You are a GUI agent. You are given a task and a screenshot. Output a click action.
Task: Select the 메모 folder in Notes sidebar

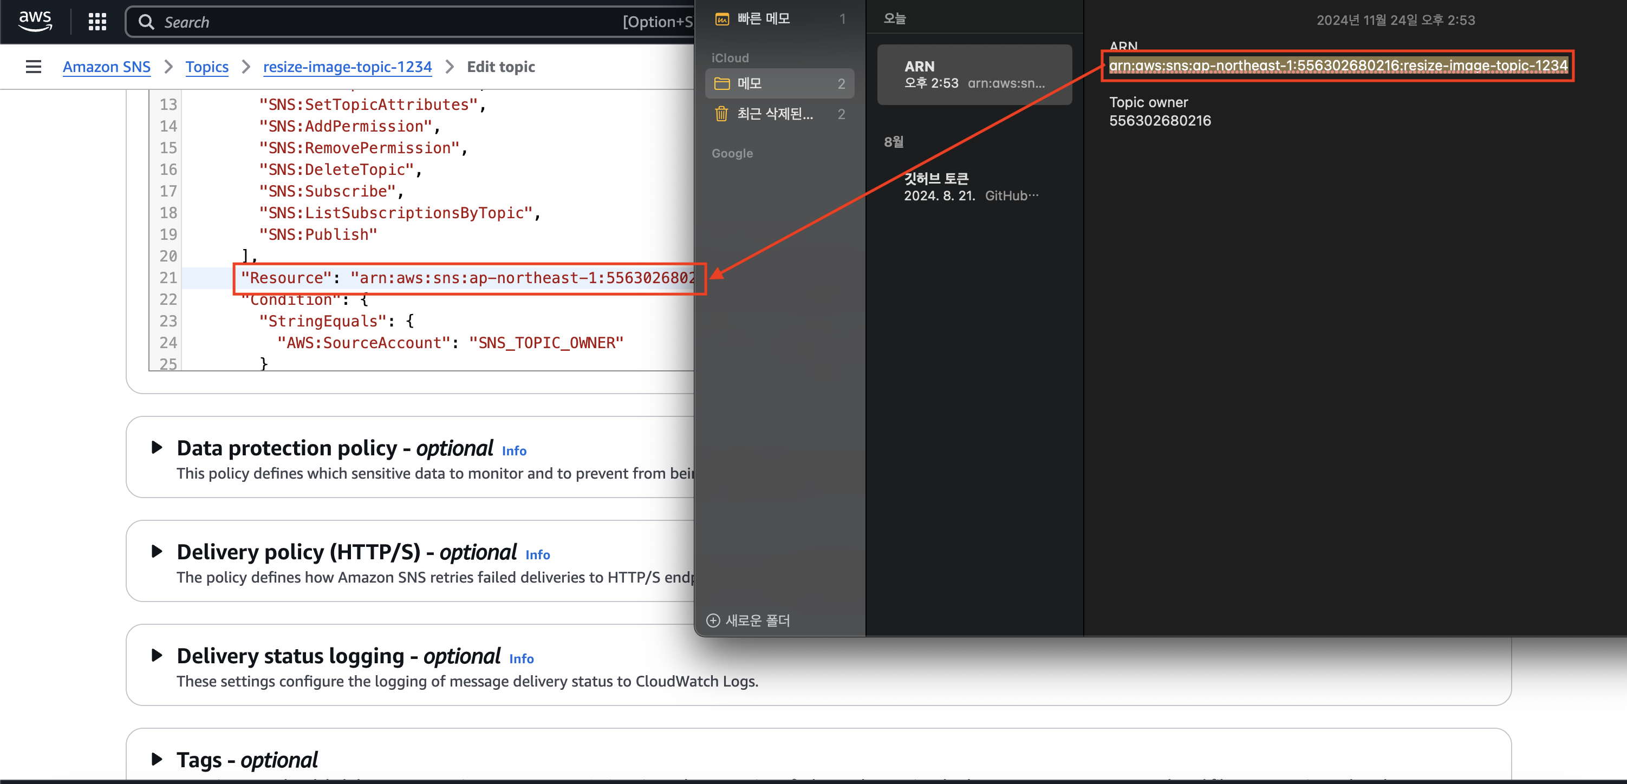[x=779, y=83]
